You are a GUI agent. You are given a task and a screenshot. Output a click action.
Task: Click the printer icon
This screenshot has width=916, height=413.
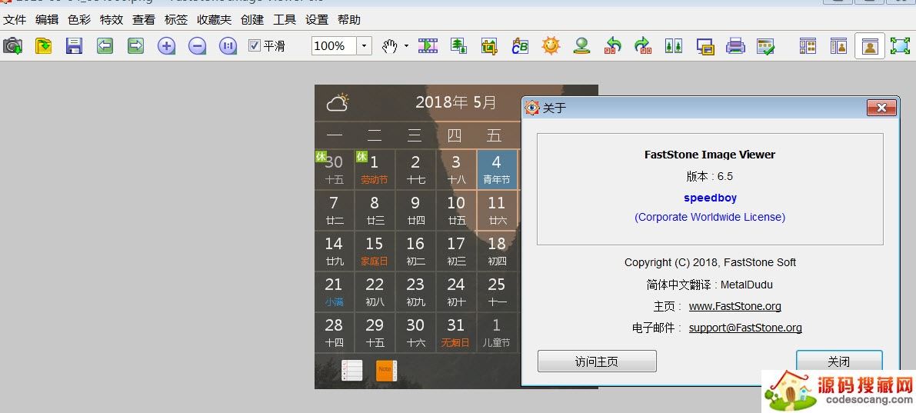pos(736,46)
